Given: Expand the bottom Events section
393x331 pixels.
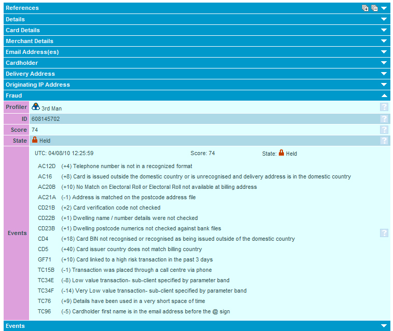Looking at the screenshot, I should point(384,326).
